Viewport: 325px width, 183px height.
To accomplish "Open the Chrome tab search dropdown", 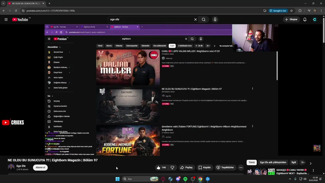I will point(3,4).
